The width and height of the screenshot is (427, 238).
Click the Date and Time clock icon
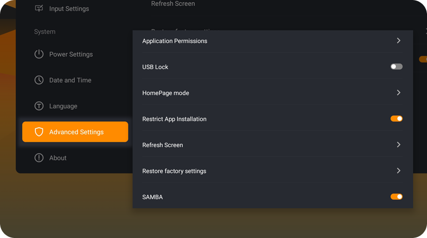point(39,80)
